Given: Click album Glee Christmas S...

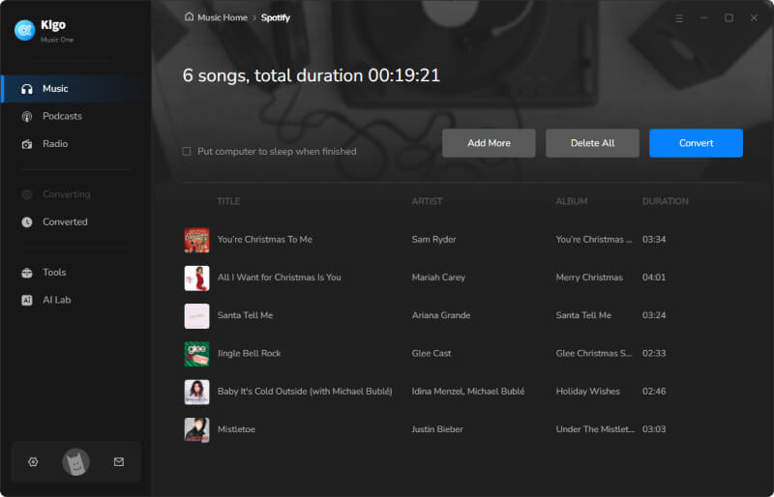Looking at the screenshot, I should [x=594, y=353].
